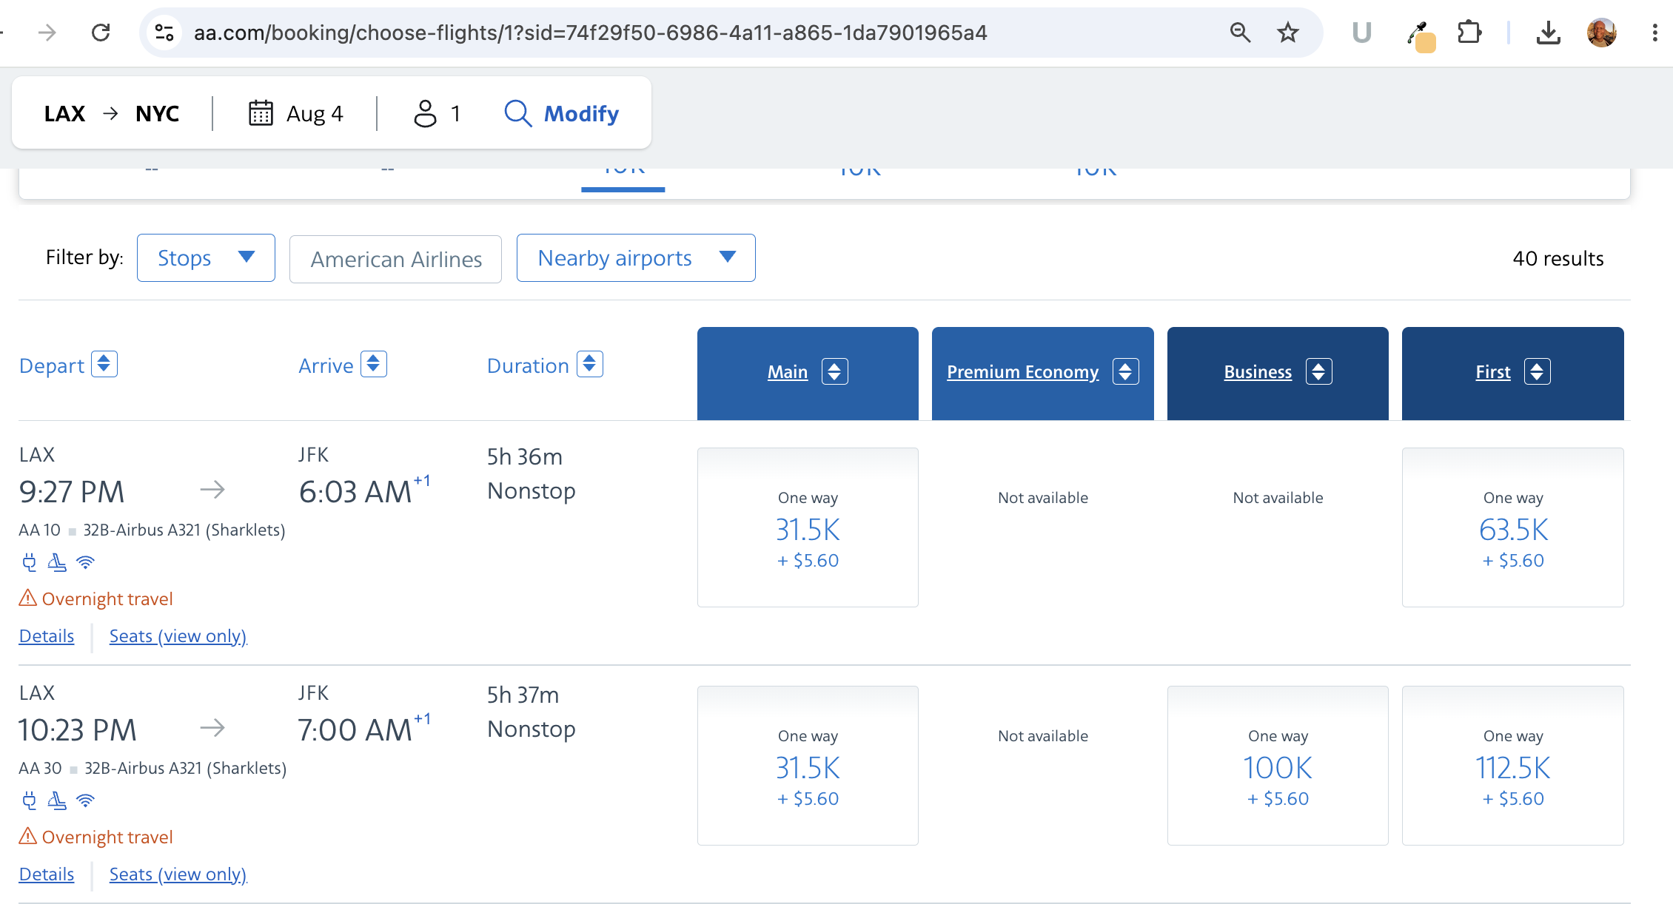Select Business 100K fare on AA 30
Image resolution: width=1673 pixels, height=904 pixels.
click(1278, 766)
